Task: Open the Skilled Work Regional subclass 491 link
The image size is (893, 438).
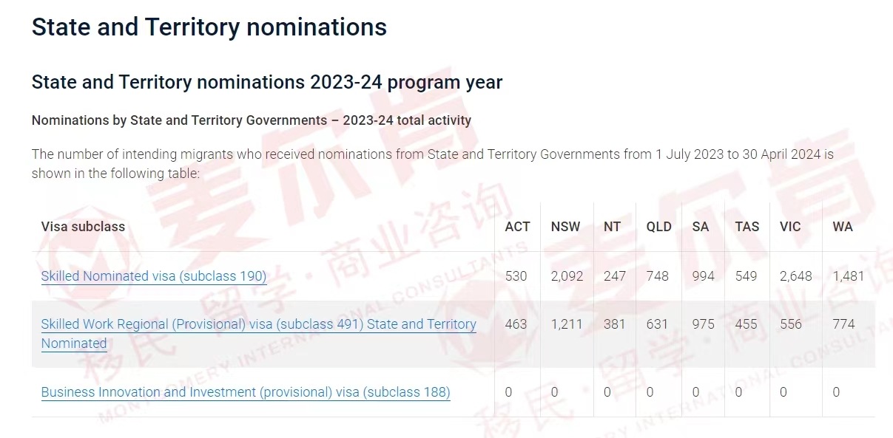Action: [259, 333]
